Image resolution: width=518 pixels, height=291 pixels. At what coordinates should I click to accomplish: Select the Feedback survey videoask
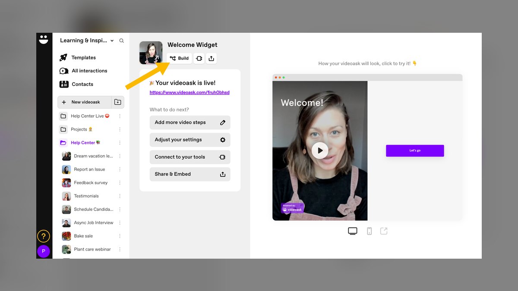pos(85,183)
